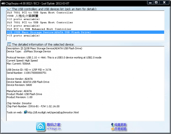Select the USB 人性化介面裝置 entry
Viewport: 171px width, 134px height.
(x=85, y=16)
